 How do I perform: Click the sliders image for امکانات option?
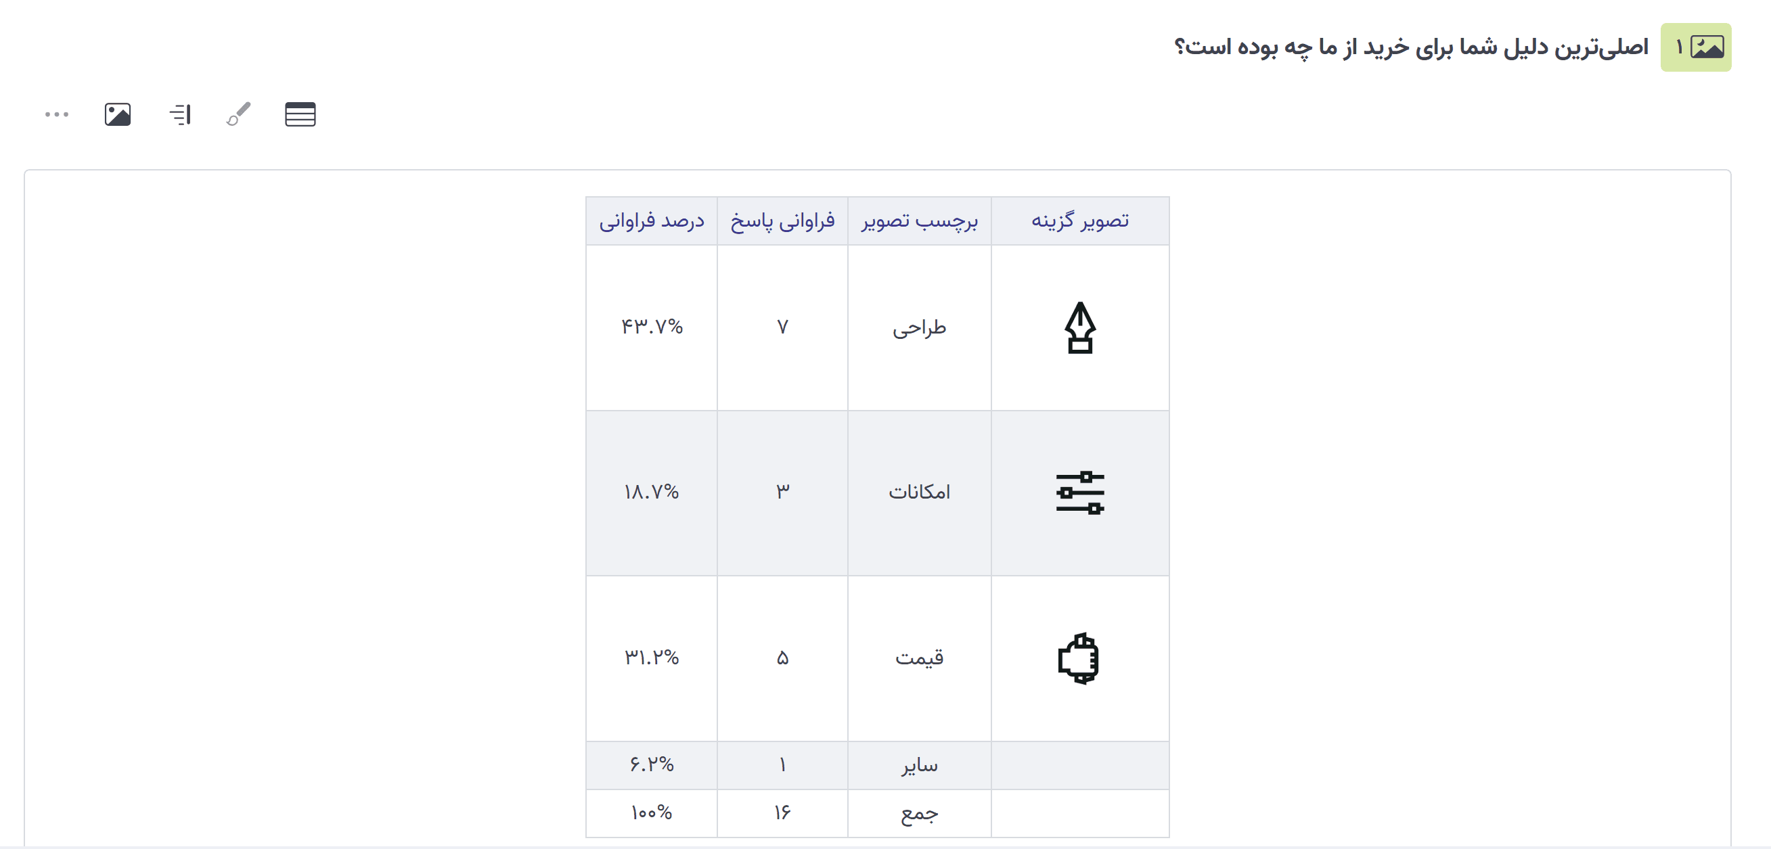point(1079,492)
